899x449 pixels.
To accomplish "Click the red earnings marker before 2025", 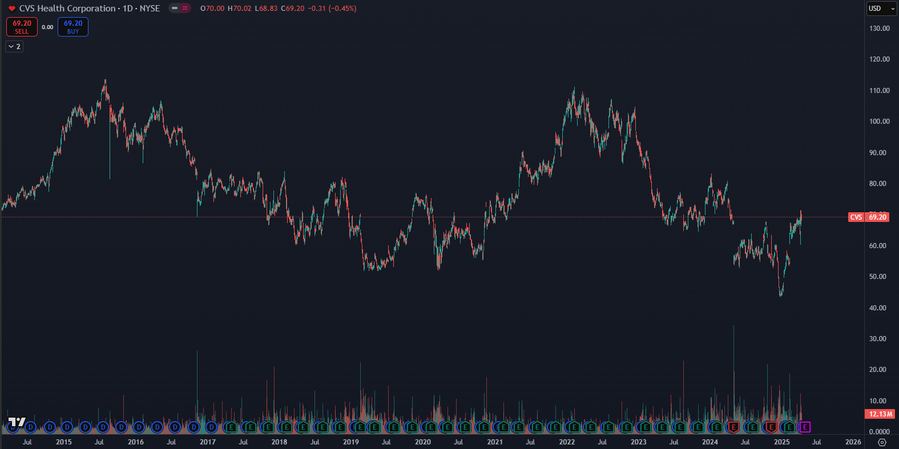I will point(771,427).
